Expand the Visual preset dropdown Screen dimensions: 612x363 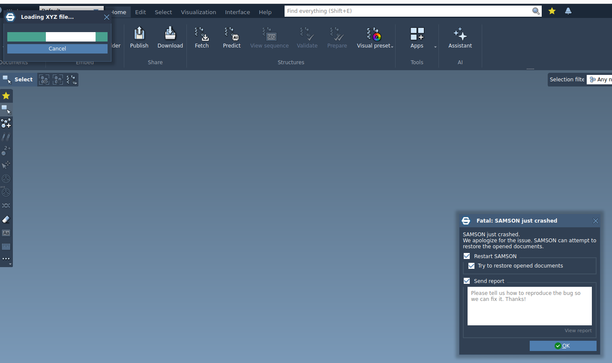point(392,47)
